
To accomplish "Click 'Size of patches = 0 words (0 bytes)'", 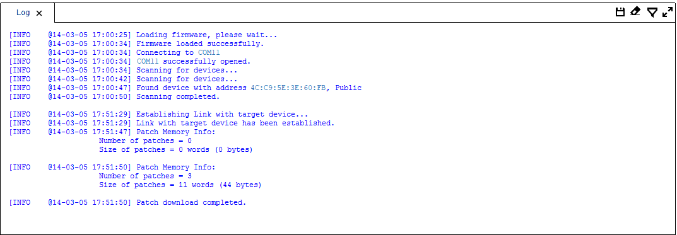I will tap(176, 149).
